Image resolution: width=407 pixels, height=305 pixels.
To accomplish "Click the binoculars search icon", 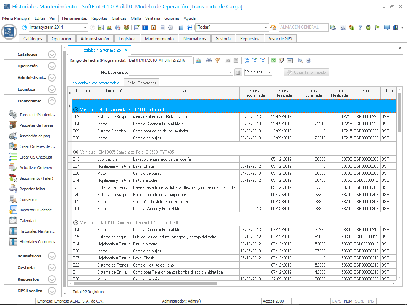I will tap(209, 60).
